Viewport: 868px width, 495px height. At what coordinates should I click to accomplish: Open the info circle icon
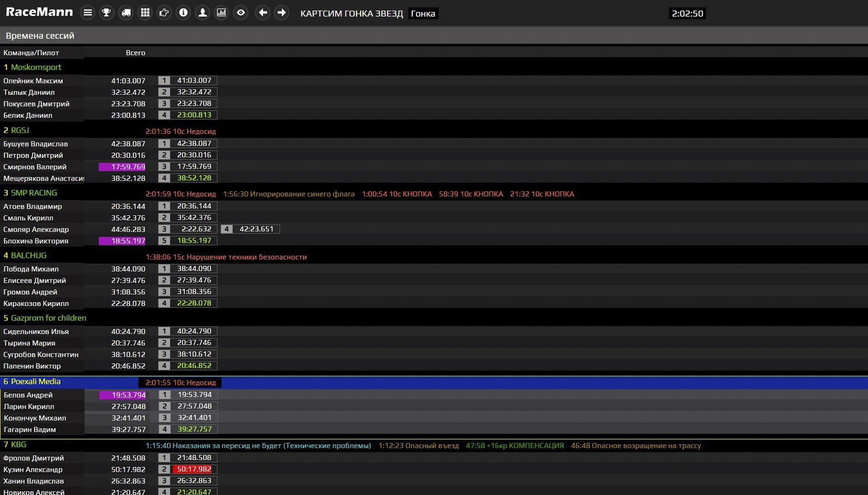click(183, 13)
